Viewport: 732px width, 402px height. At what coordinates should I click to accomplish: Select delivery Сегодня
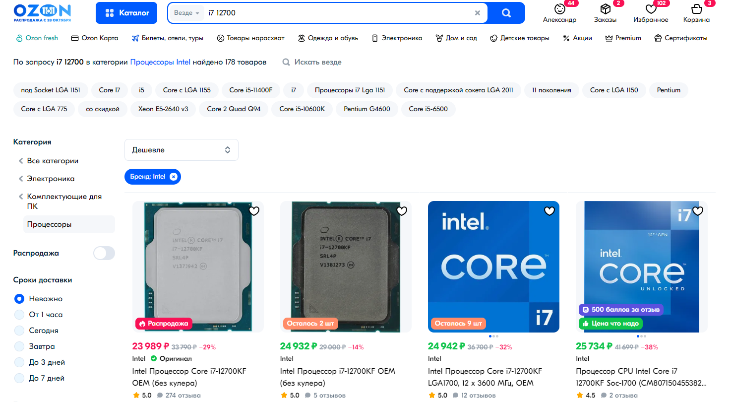(x=19, y=331)
